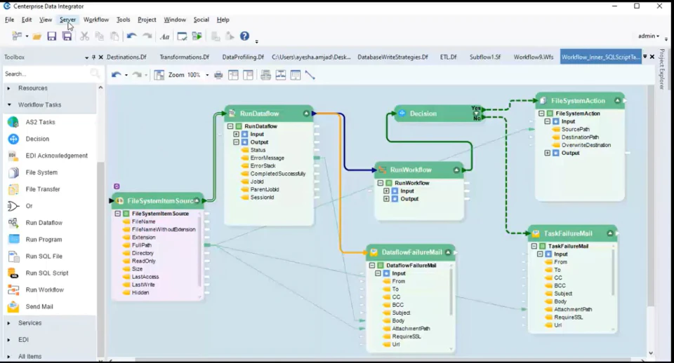Open the Zoom percentage dropdown
The height and width of the screenshot is (363, 674).
(x=207, y=75)
